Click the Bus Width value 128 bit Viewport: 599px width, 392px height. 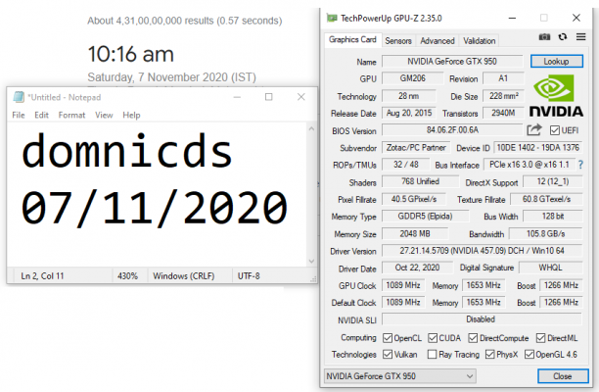553,217
